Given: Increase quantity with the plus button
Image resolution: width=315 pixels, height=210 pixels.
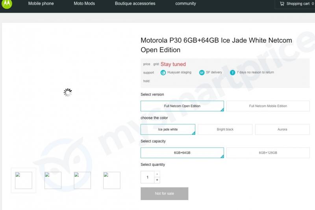Looking at the screenshot, I should point(157,180).
